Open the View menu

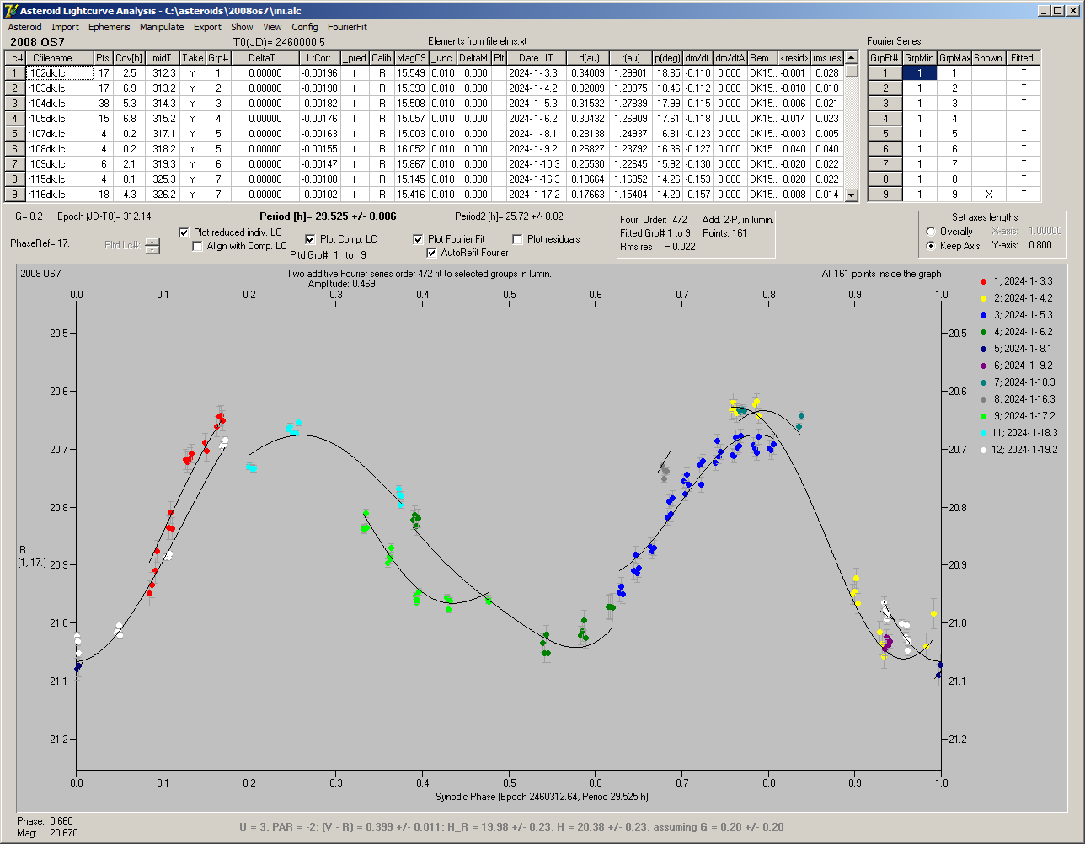[272, 27]
